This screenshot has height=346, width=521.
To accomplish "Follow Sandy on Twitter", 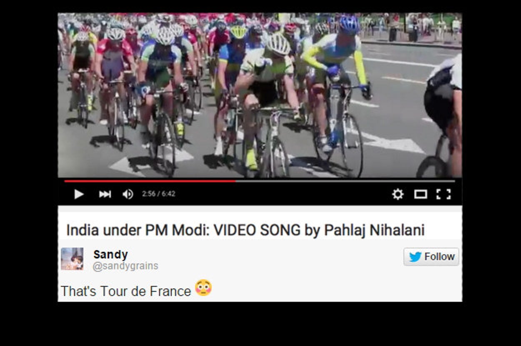I will [x=431, y=257].
